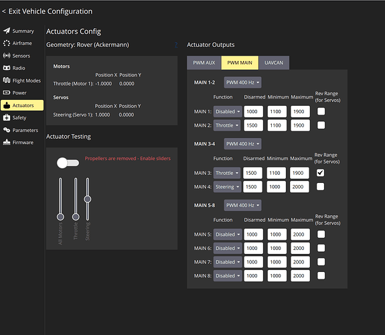Open the Flight Modes label
This screenshot has width=385, height=335.
point(27,80)
